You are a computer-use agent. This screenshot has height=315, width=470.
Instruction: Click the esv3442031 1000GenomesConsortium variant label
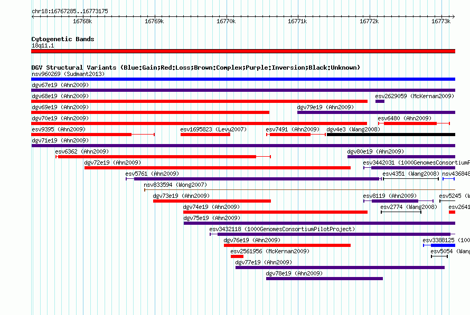[416, 163]
